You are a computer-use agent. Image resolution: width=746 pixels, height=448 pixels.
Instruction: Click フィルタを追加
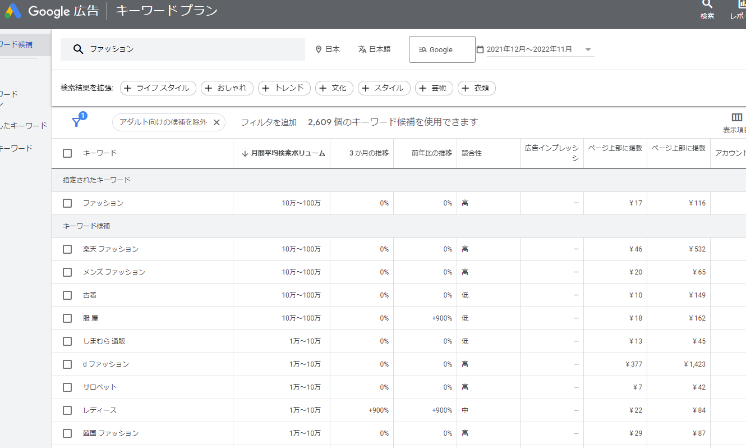pyautogui.click(x=269, y=122)
